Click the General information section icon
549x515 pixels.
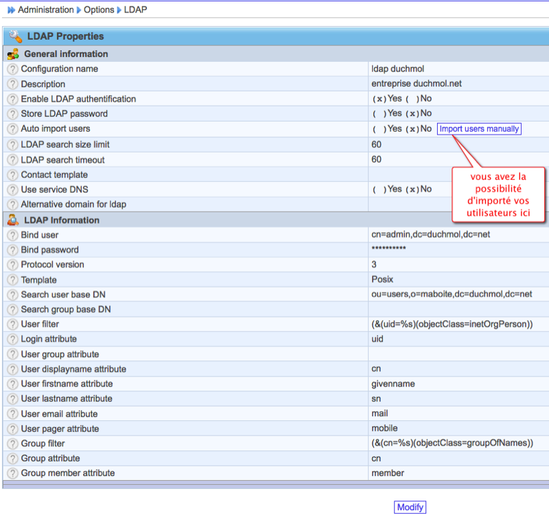point(13,54)
